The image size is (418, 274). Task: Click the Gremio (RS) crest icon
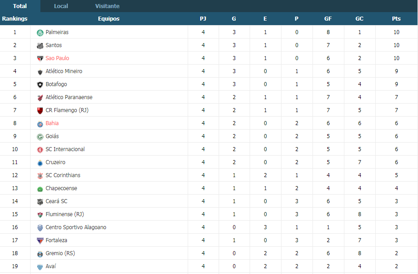(40, 254)
